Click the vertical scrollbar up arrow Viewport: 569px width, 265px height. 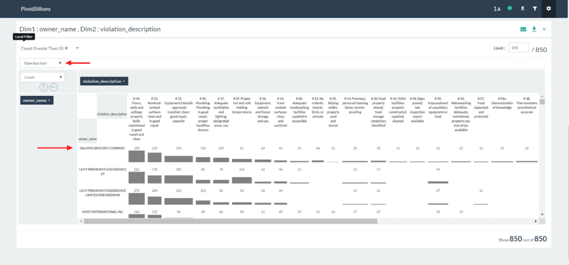click(x=542, y=97)
